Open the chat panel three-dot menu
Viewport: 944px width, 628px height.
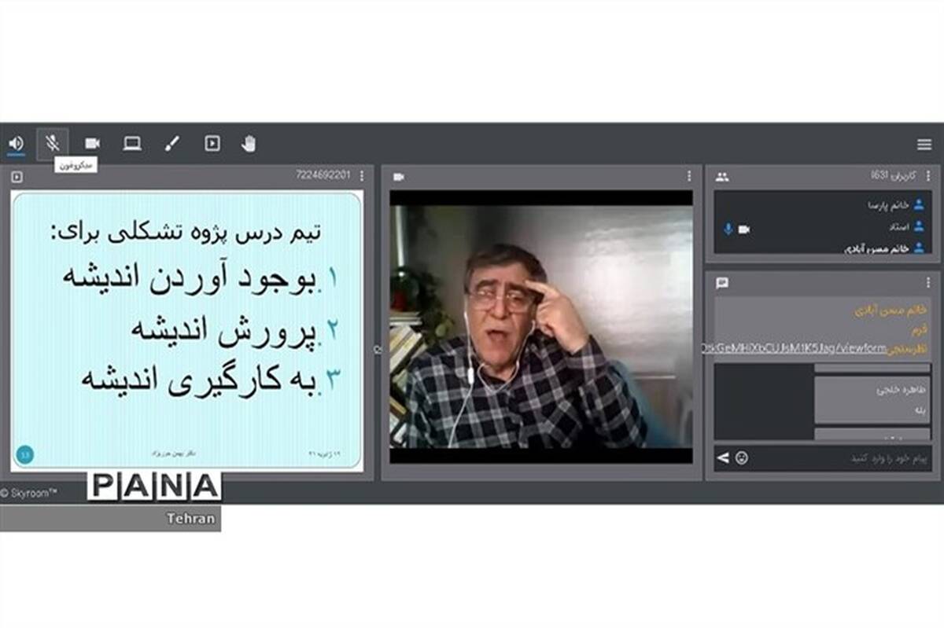coord(928,282)
